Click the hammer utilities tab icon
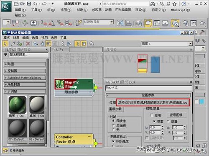209x156 pixels. (x=202, y=32)
